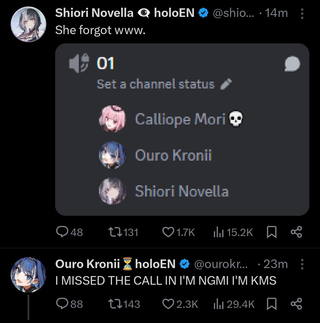Image resolution: width=320 pixels, height=323 pixels.
Task: Like Shiori Novella's tweet
Action: pyautogui.click(x=168, y=232)
